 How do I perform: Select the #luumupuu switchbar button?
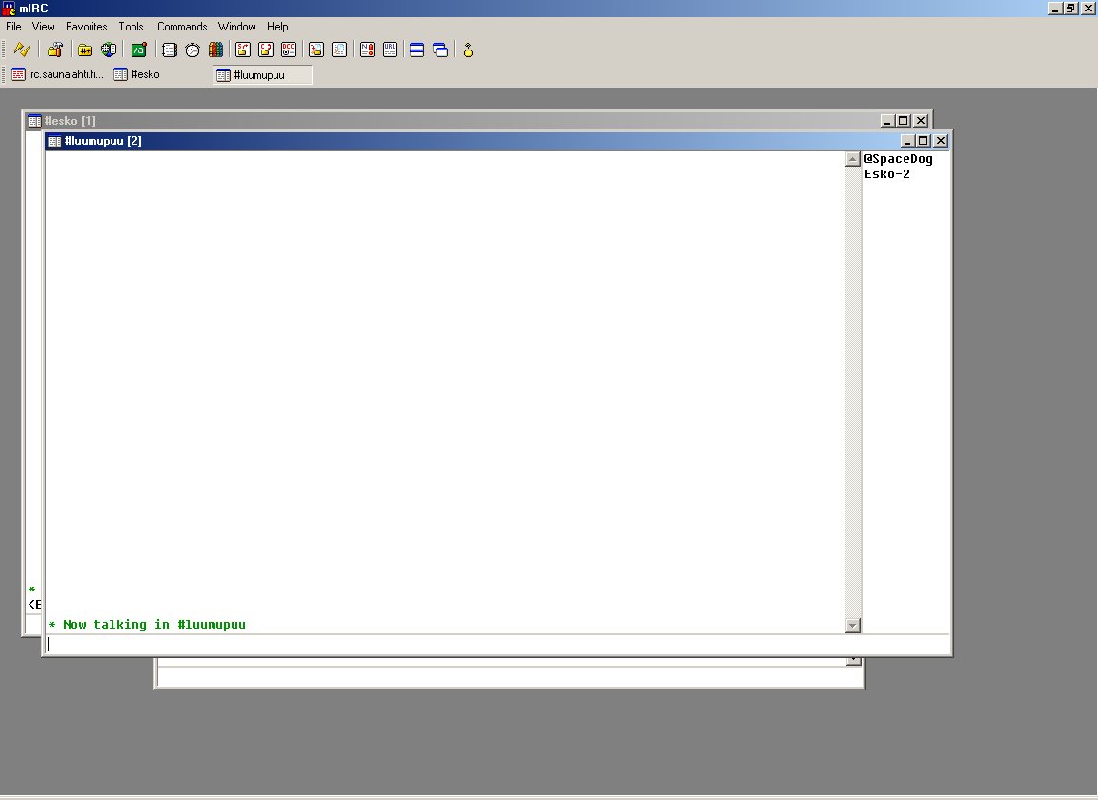pyautogui.click(x=263, y=75)
